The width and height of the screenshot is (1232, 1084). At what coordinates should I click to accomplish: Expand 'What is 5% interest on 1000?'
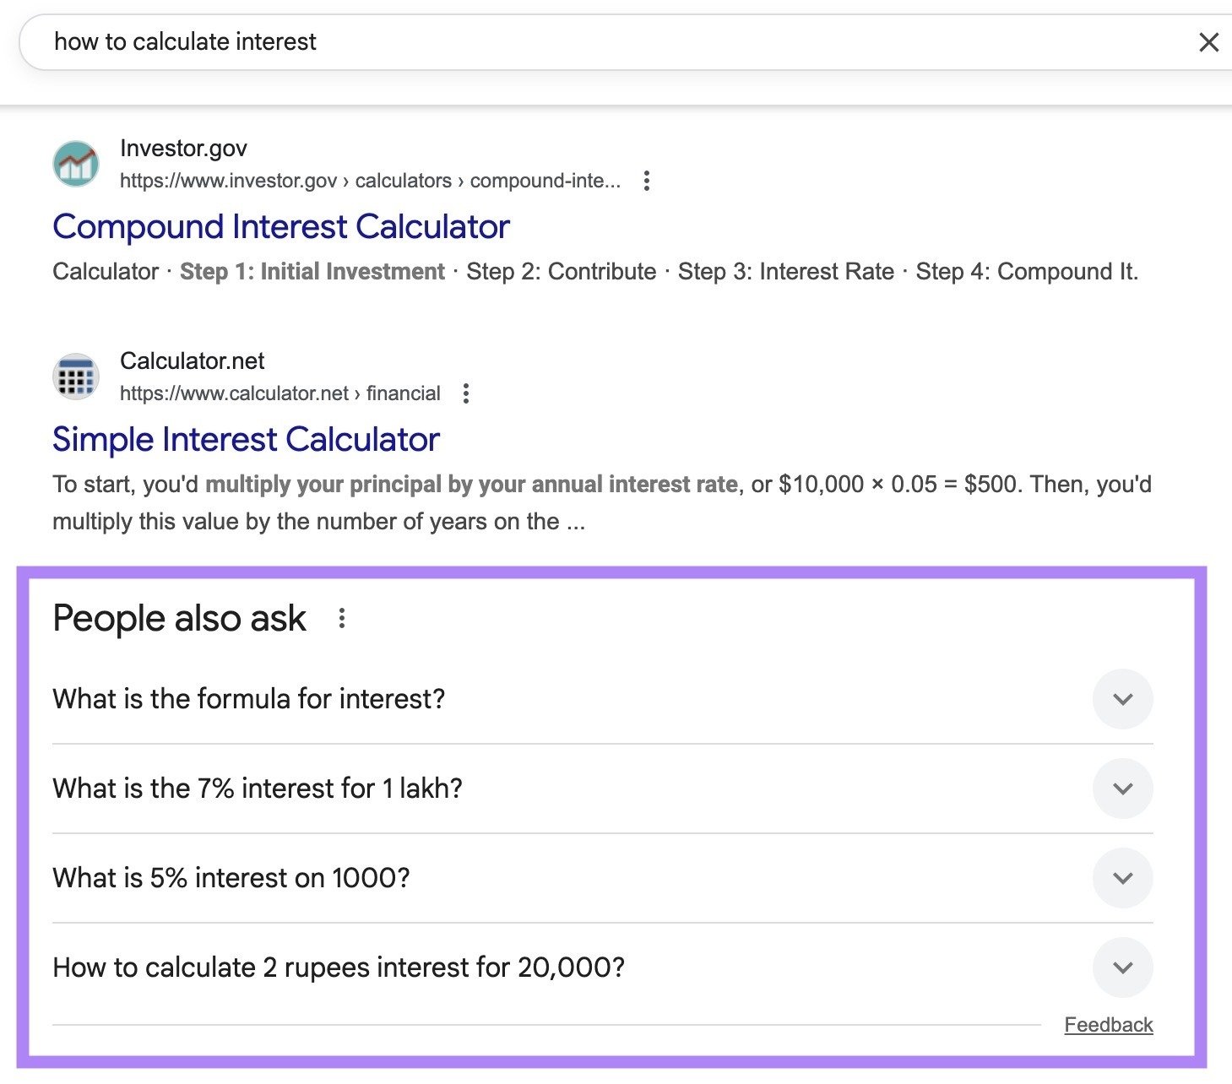[x=1122, y=878]
